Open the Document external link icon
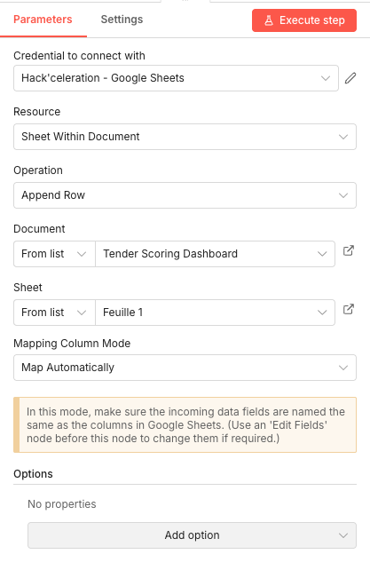 [x=349, y=250]
